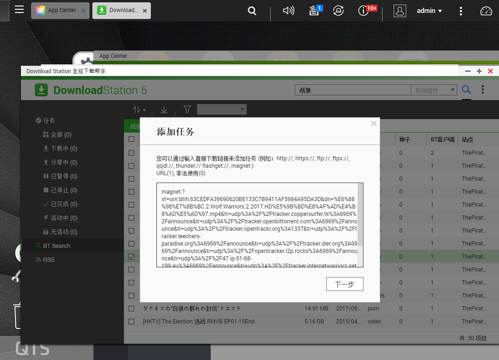
Task: Click the 共: 50 项目 count text
Action: pos(473,338)
